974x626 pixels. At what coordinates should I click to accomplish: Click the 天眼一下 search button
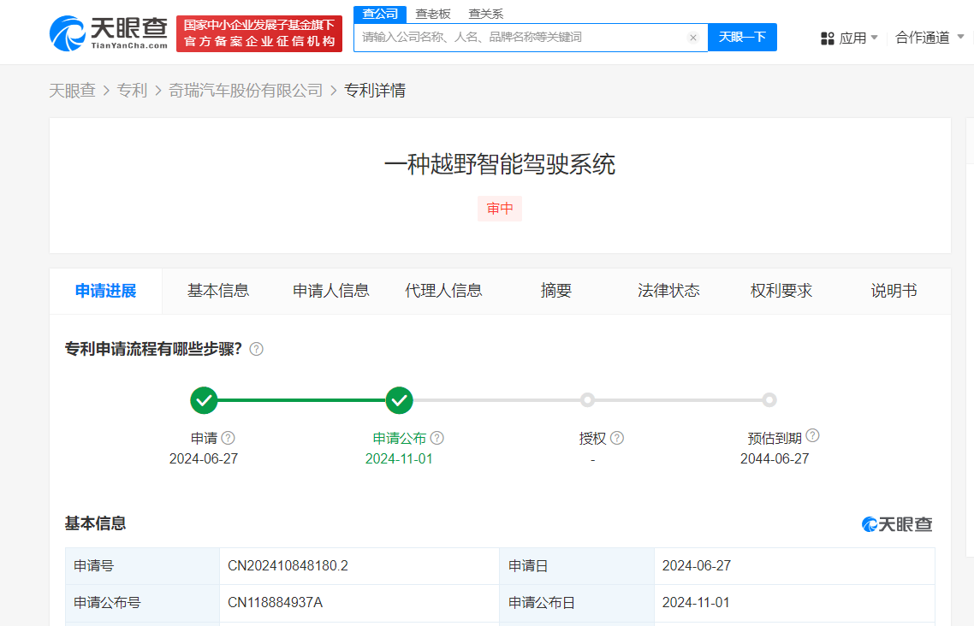(742, 38)
